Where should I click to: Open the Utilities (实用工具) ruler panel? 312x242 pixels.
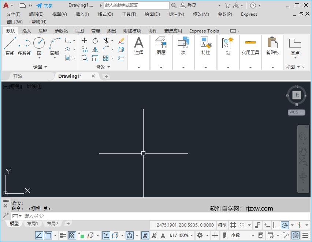click(250, 52)
